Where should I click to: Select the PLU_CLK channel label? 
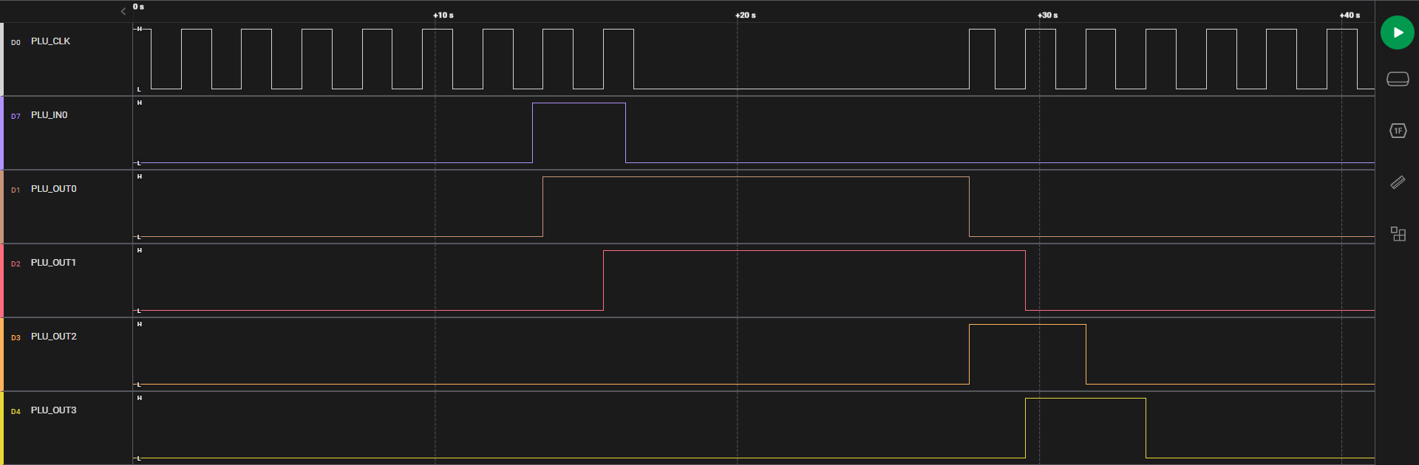[x=50, y=41]
